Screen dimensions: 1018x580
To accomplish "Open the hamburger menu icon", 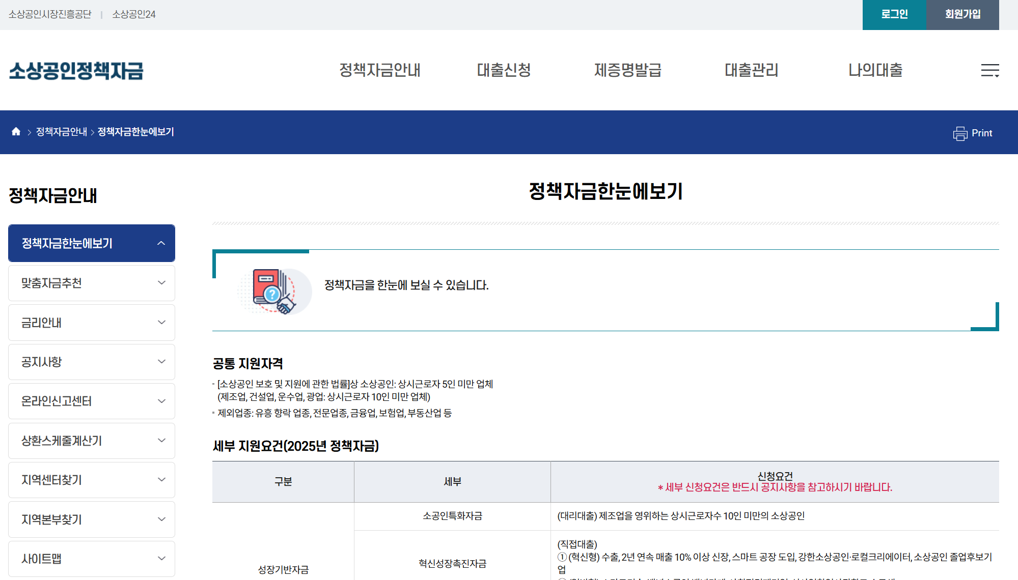I will (990, 71).
